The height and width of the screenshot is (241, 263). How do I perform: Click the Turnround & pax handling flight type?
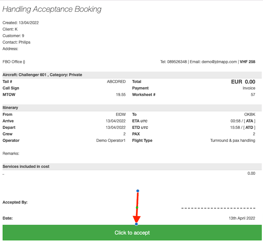pos(232,141)
